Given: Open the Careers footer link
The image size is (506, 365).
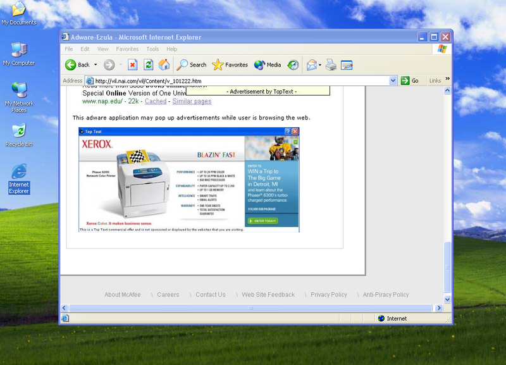Looking at the screenshot, I should click(x=168, y=295).
